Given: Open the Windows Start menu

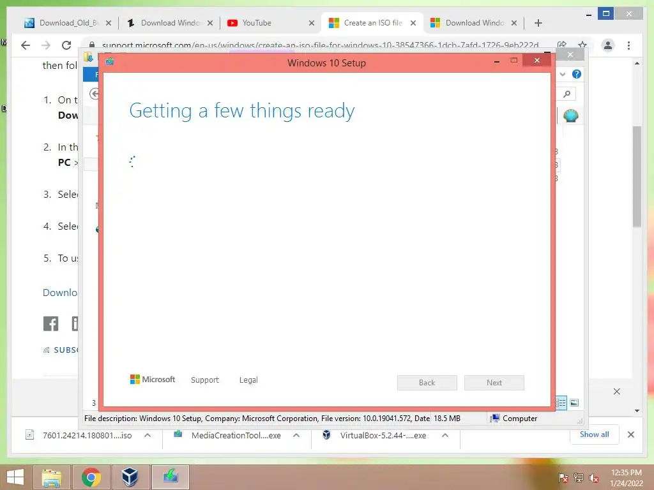Looking at the screenshot, I should click(15, 477).
